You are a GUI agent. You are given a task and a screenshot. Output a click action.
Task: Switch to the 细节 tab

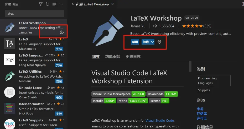click(96, 57)
